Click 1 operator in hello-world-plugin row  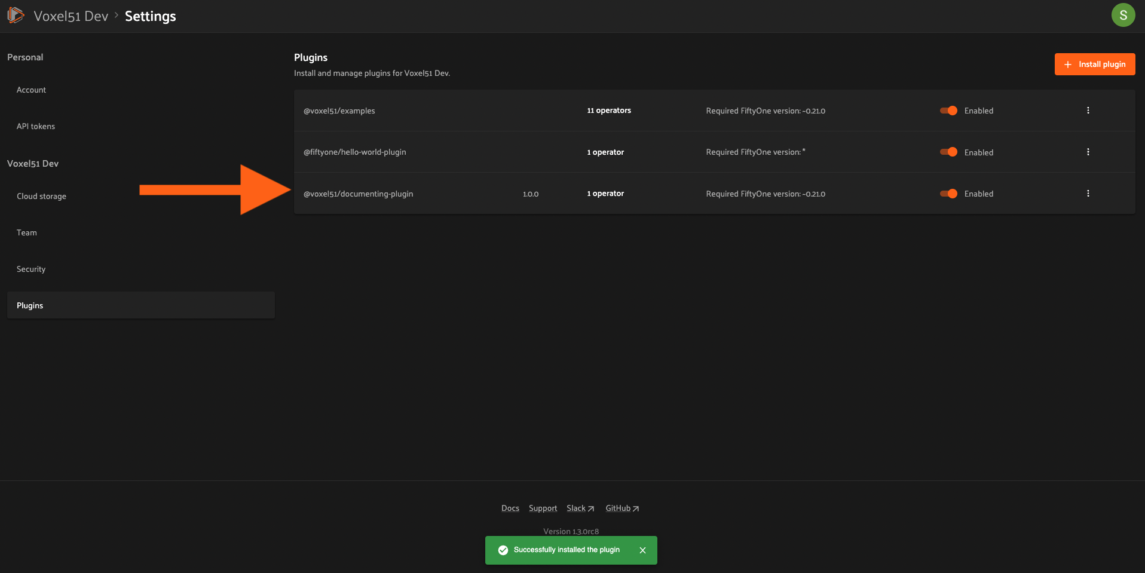pyautogui.click(x=605, y=152)
